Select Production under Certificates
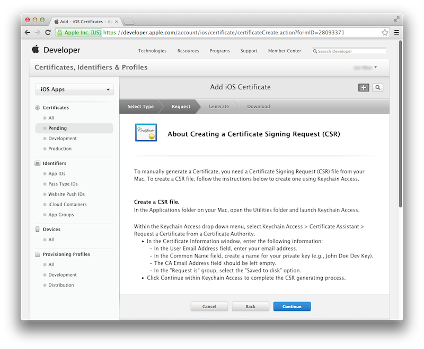424x349 pixels. point(60,149)
